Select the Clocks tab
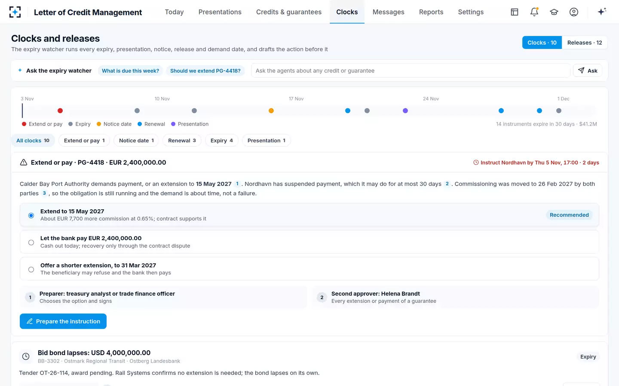 click(x=347, y=12)
